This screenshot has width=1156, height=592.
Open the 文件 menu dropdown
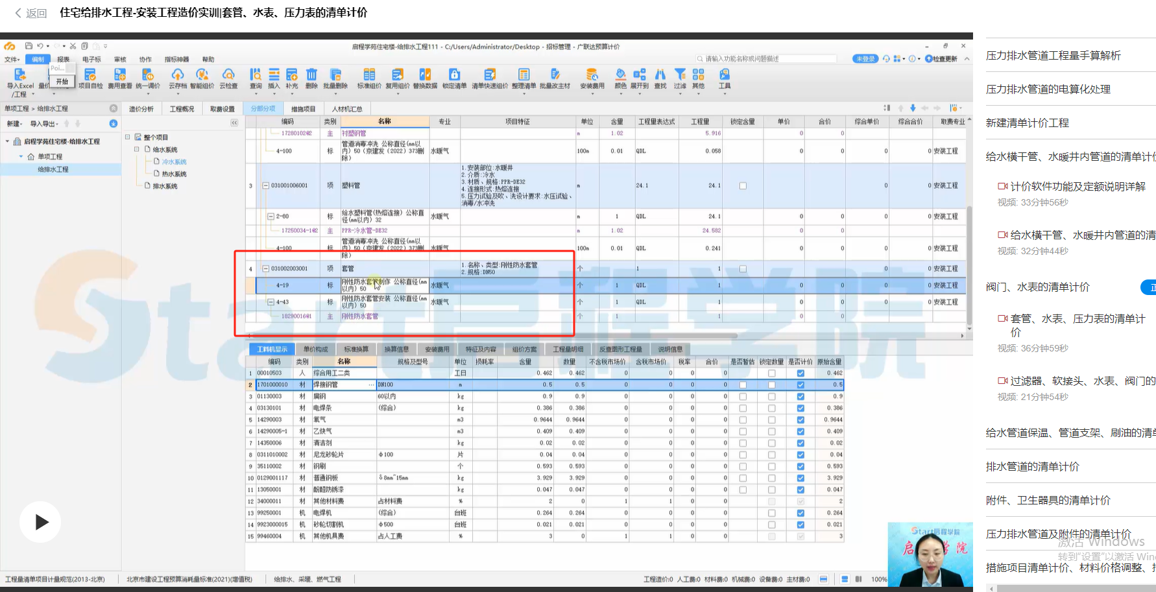12,59
